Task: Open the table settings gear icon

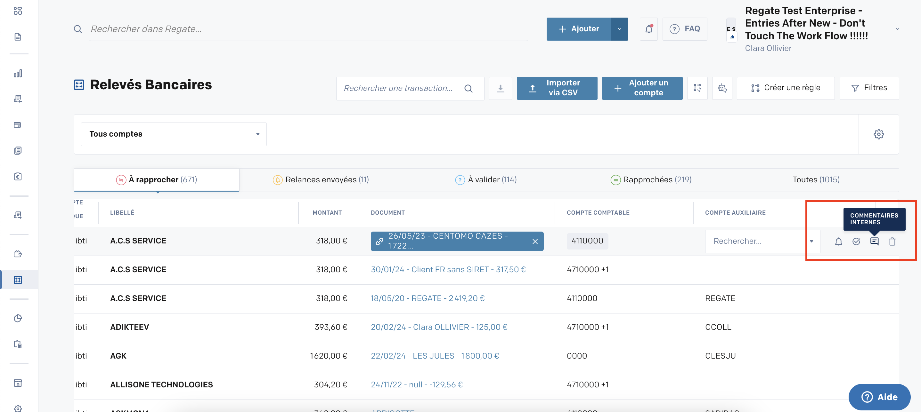Action: point(878,134)
